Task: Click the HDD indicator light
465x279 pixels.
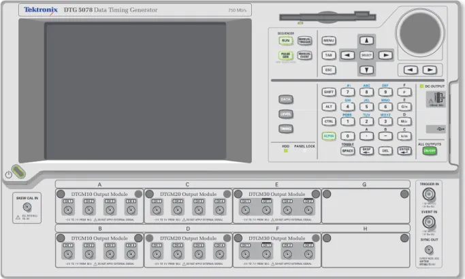Action: (286, 151)
